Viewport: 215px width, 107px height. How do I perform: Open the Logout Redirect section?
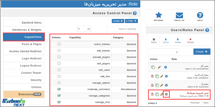coord(24,65)
